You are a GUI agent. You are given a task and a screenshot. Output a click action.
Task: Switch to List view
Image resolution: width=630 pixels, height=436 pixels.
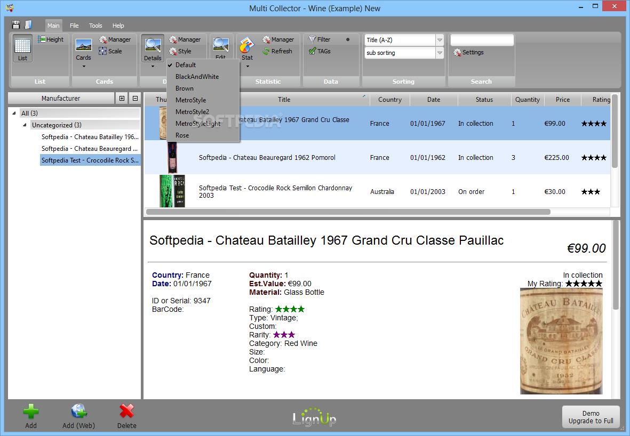click(x=22, y=48)
